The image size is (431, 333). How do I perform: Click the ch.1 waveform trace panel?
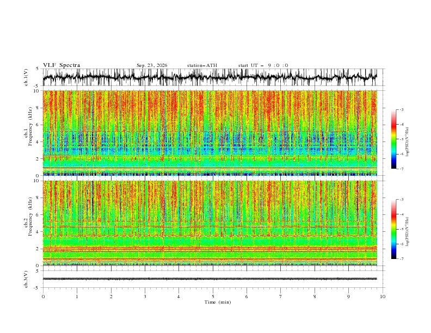coord(210,77)
